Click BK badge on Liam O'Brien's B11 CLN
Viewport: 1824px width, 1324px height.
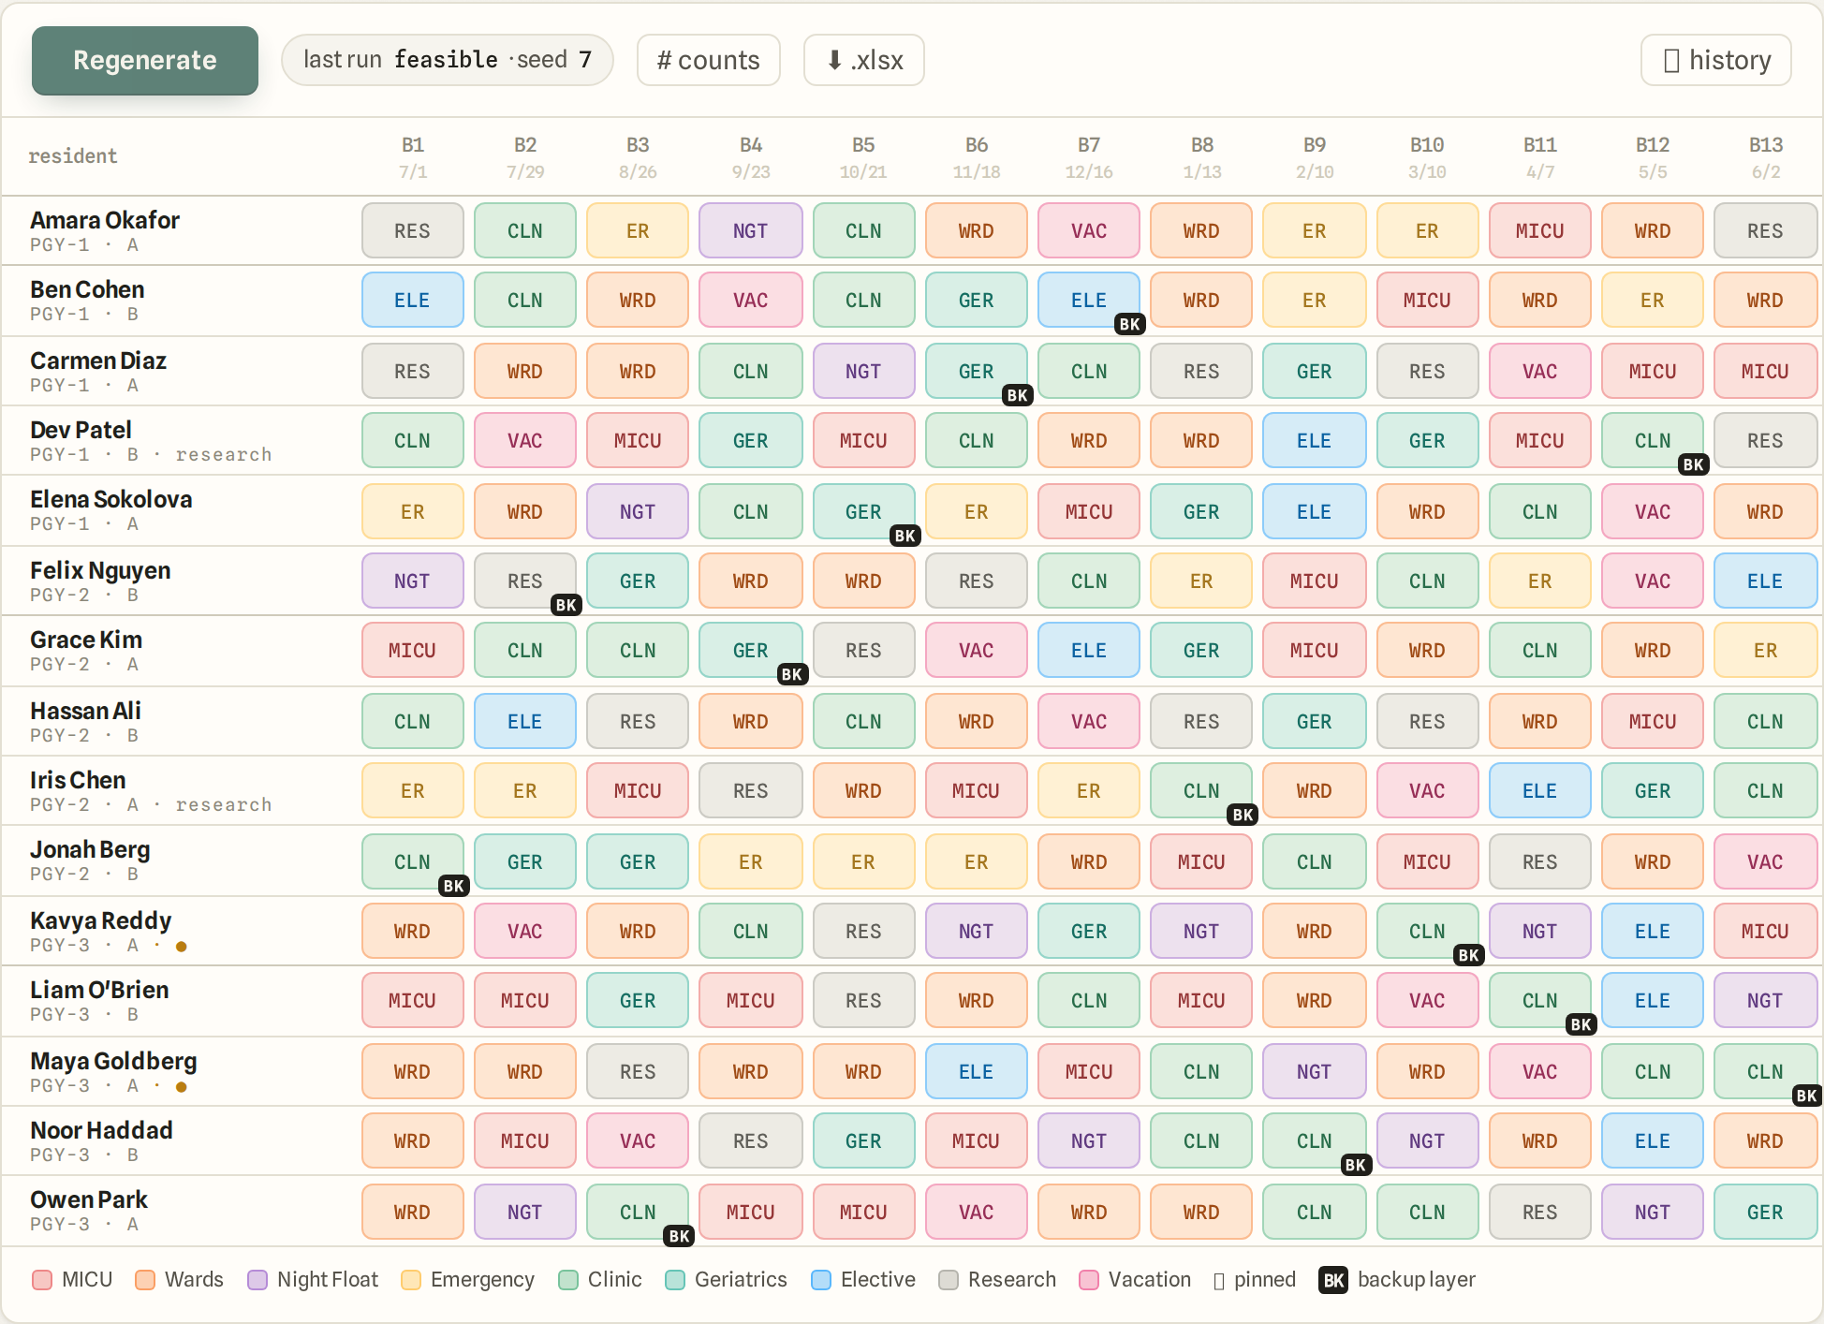coord(1581,1024)
